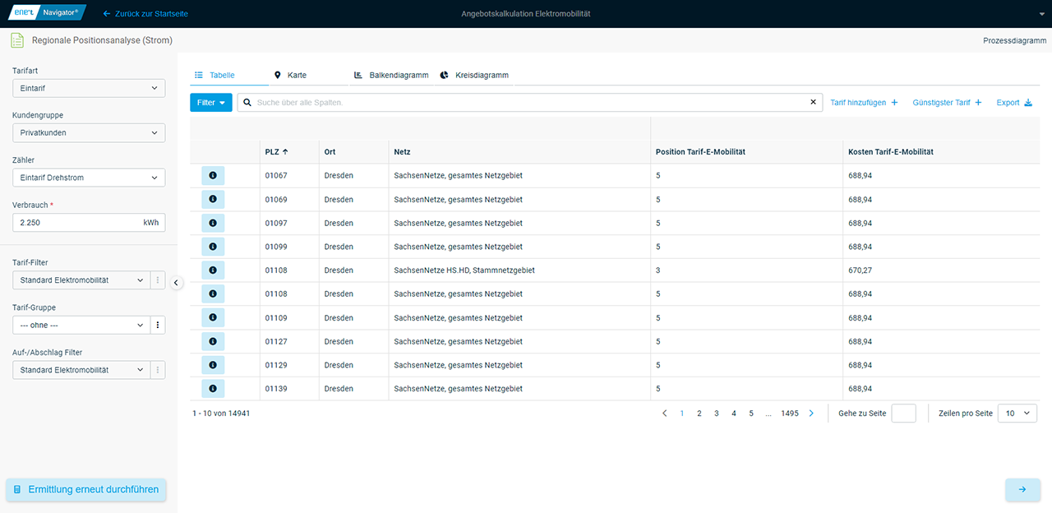
Task: Expand the Kundengruppe dropdown
Action: coord(89,133)
